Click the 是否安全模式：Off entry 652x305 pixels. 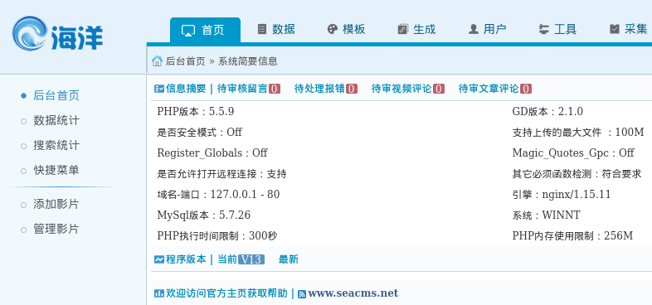click(200, 132)
